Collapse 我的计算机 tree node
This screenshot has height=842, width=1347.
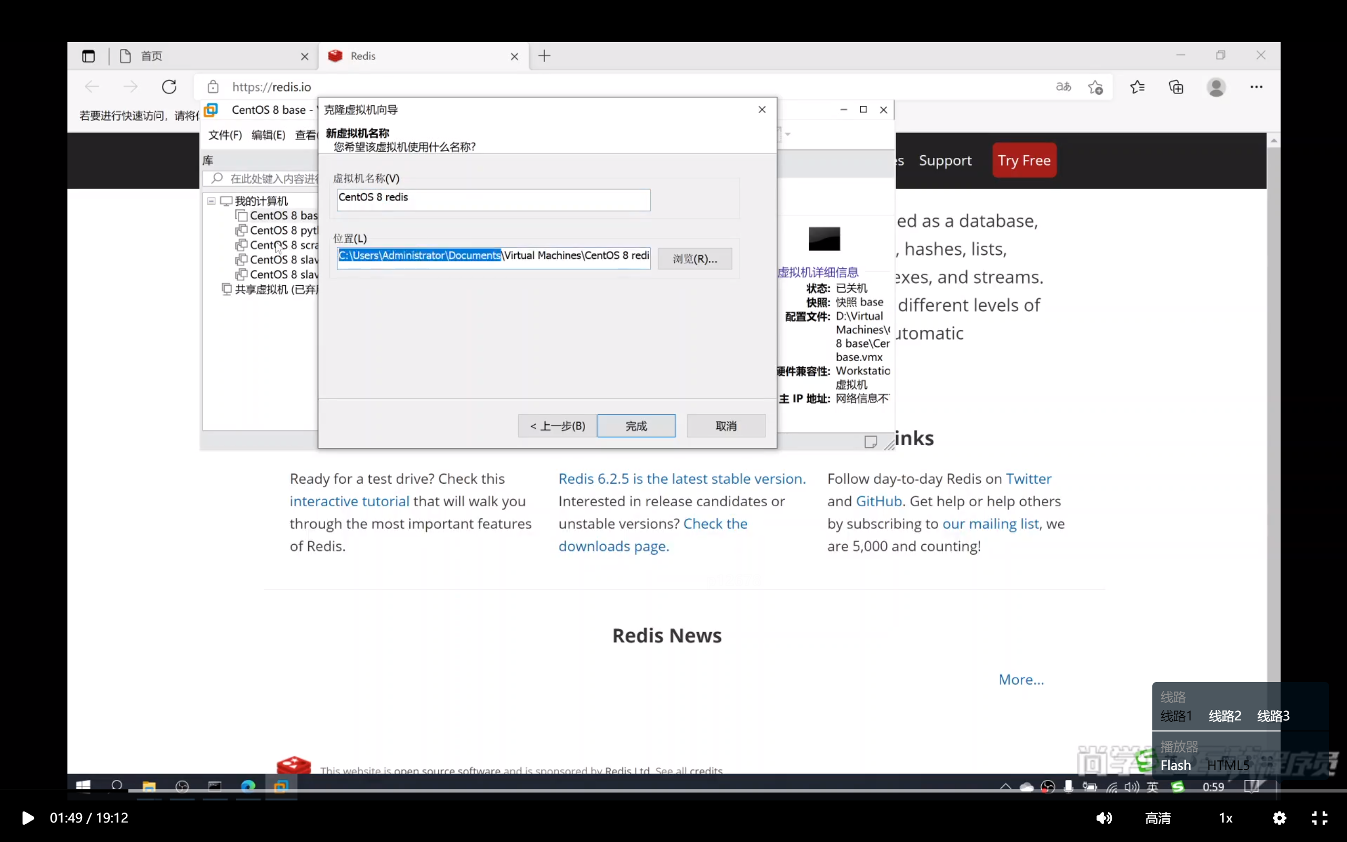coord(212,201)
